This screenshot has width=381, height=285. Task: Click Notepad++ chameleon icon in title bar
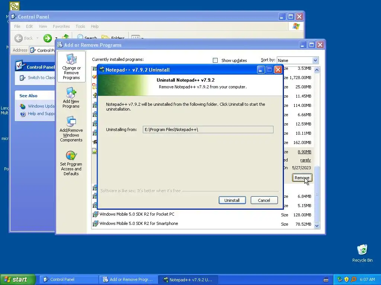pos(102,69)
